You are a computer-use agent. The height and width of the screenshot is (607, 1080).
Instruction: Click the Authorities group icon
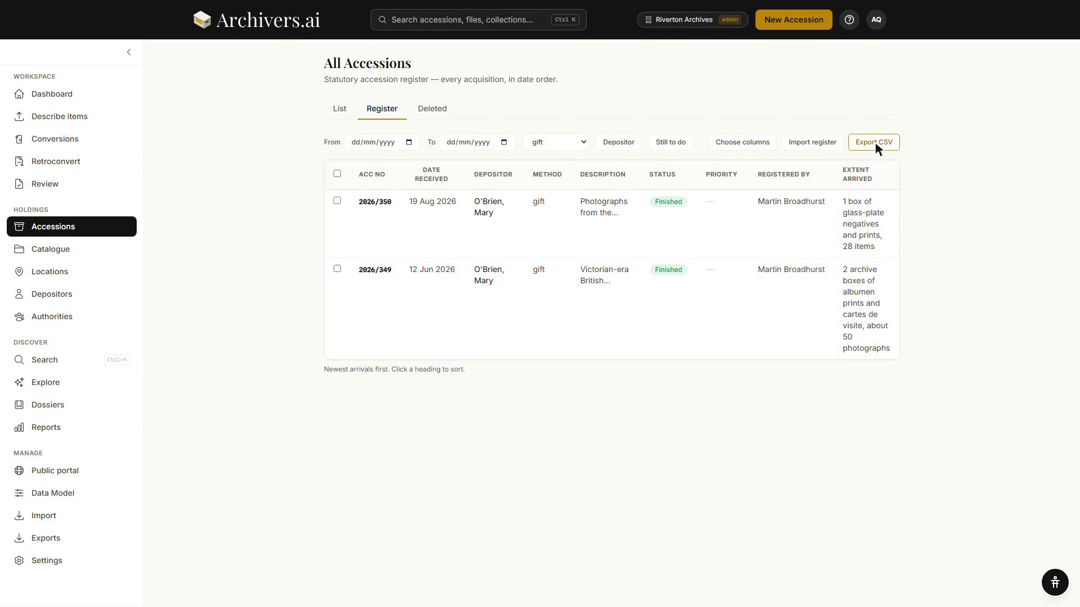tap(19, 316)
